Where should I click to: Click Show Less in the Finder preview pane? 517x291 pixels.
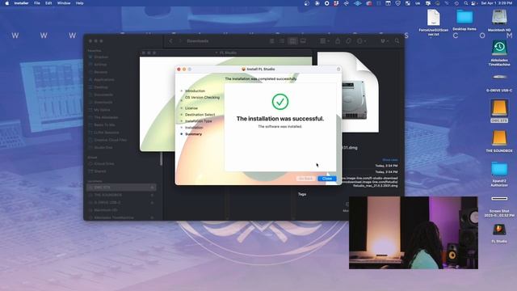(x=389, y=160)
